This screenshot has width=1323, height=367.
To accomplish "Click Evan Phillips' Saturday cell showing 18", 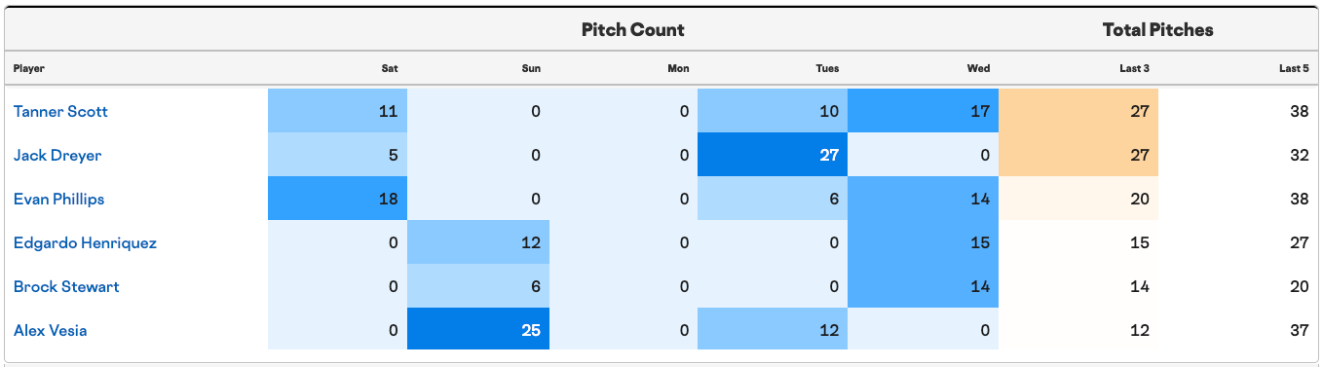I will (337, 199).
